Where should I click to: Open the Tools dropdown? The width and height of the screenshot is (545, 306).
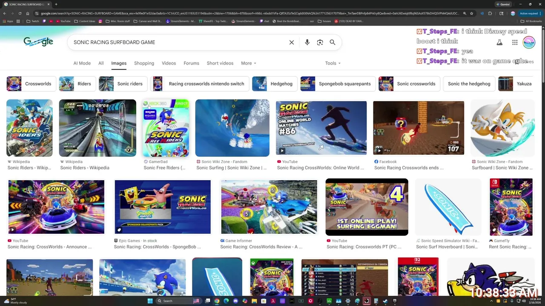[333, 63]
